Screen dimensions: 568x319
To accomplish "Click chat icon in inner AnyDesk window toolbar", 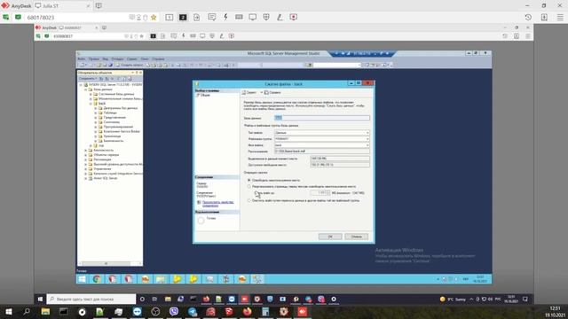I will pos(174,35).
